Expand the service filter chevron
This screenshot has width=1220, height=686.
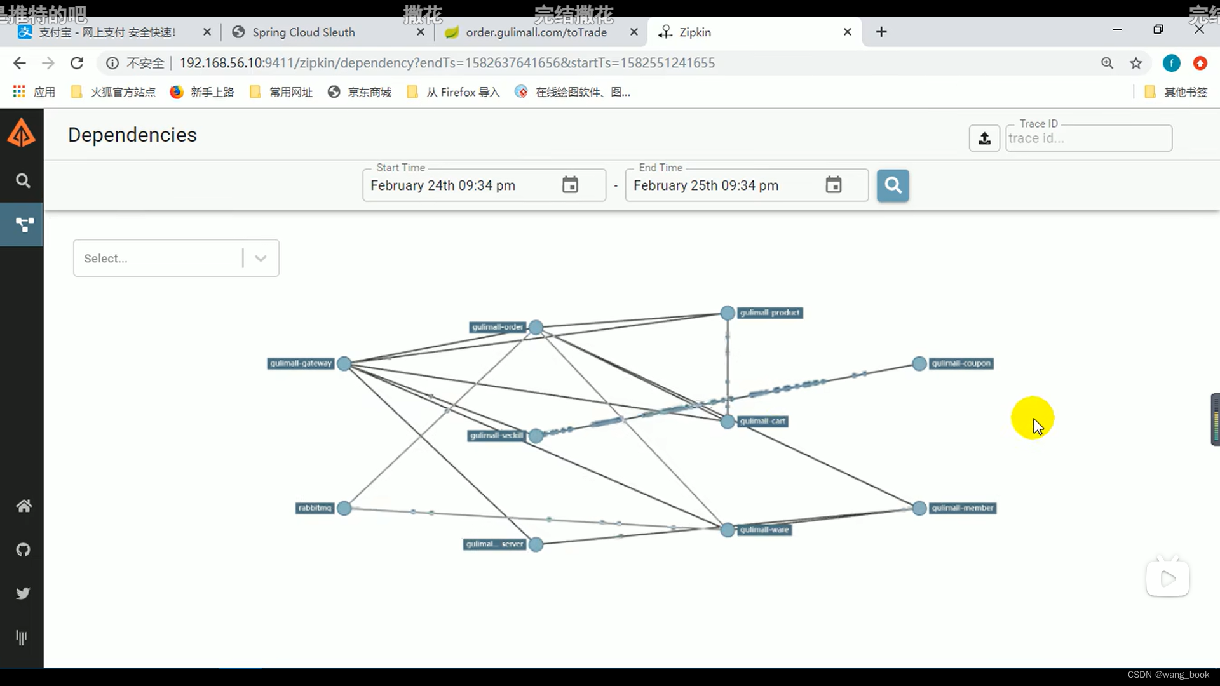261,258
